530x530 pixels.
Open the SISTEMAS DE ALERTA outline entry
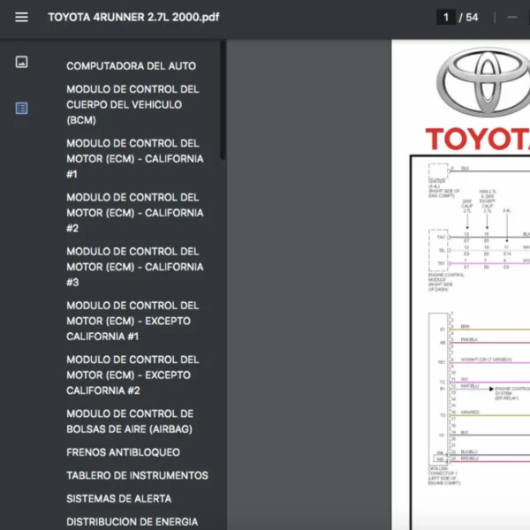coord(118,498)
